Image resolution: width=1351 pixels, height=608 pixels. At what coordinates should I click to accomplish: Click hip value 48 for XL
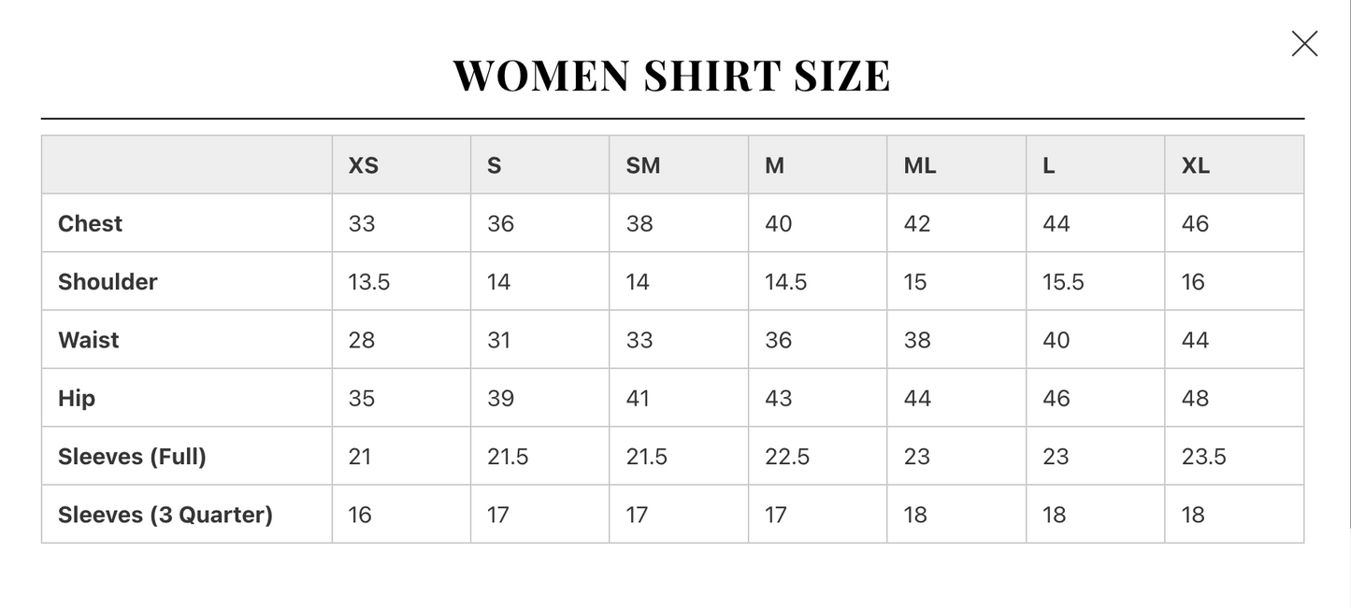coord(1195,398)
